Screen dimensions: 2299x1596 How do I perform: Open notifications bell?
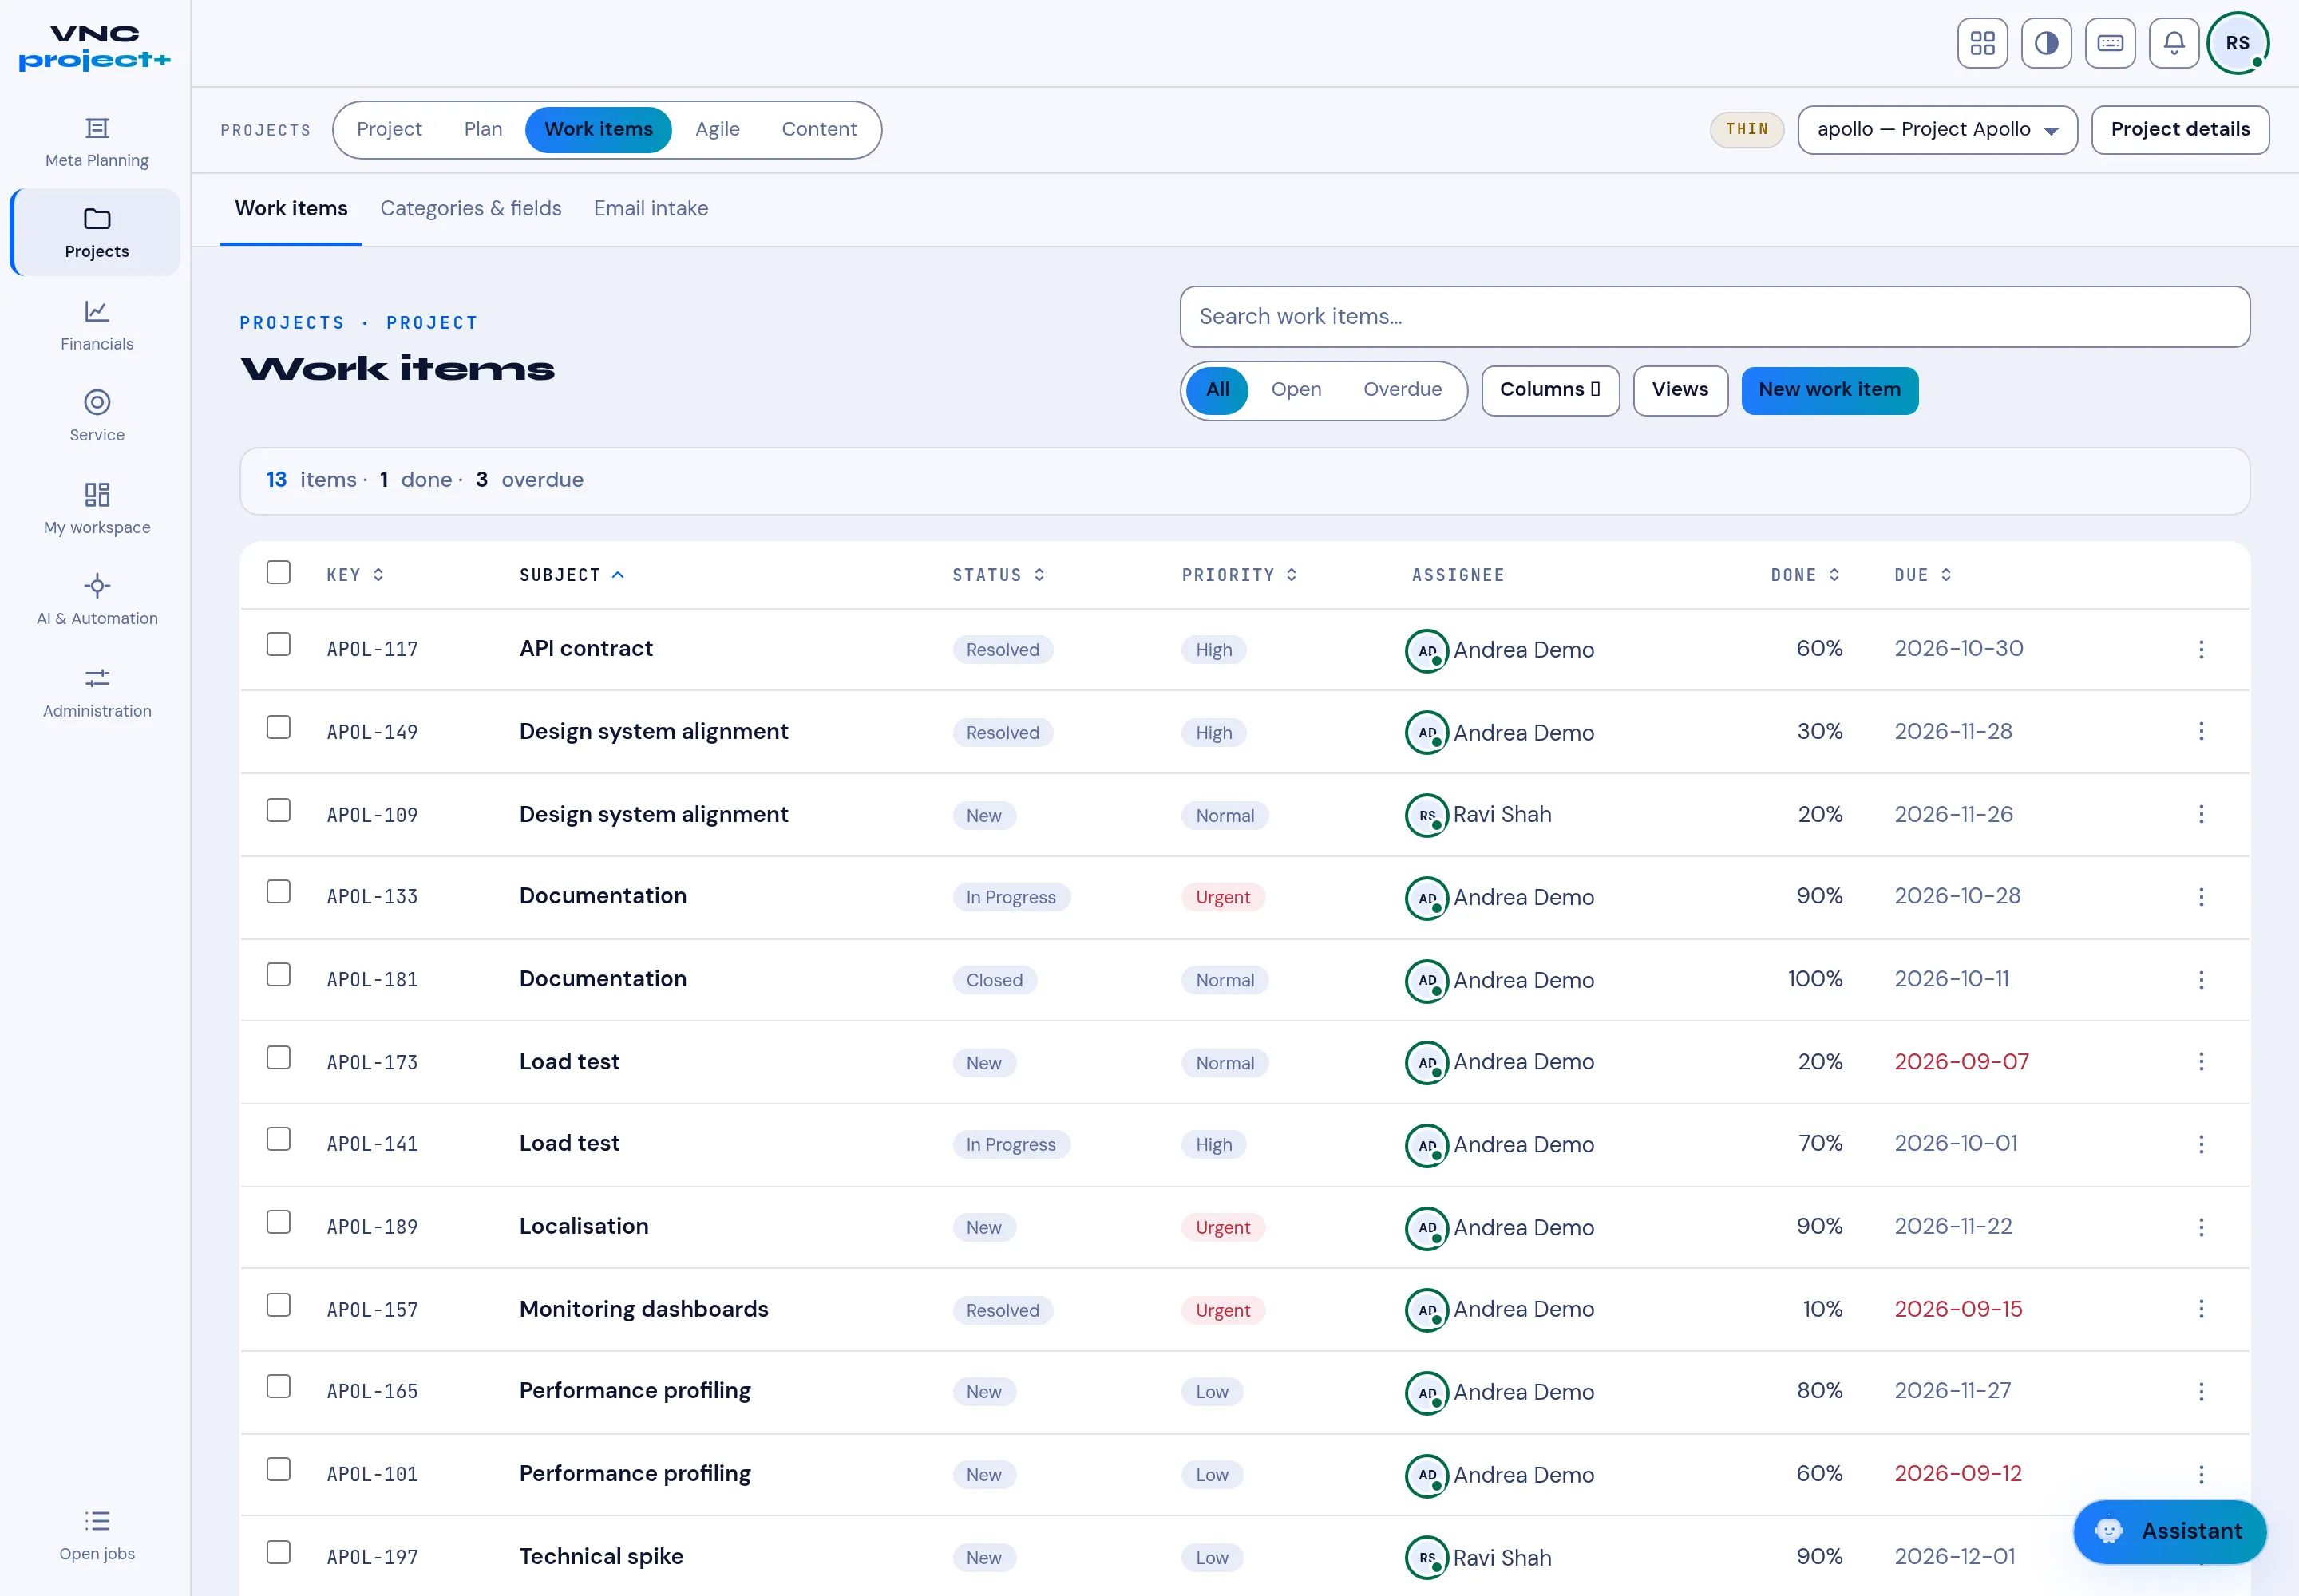[2173, 44]
